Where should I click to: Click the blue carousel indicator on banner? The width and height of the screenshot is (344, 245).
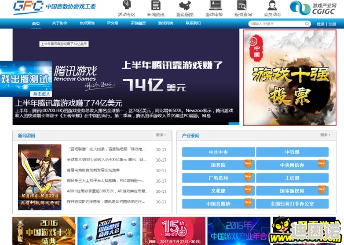(234, 124)
